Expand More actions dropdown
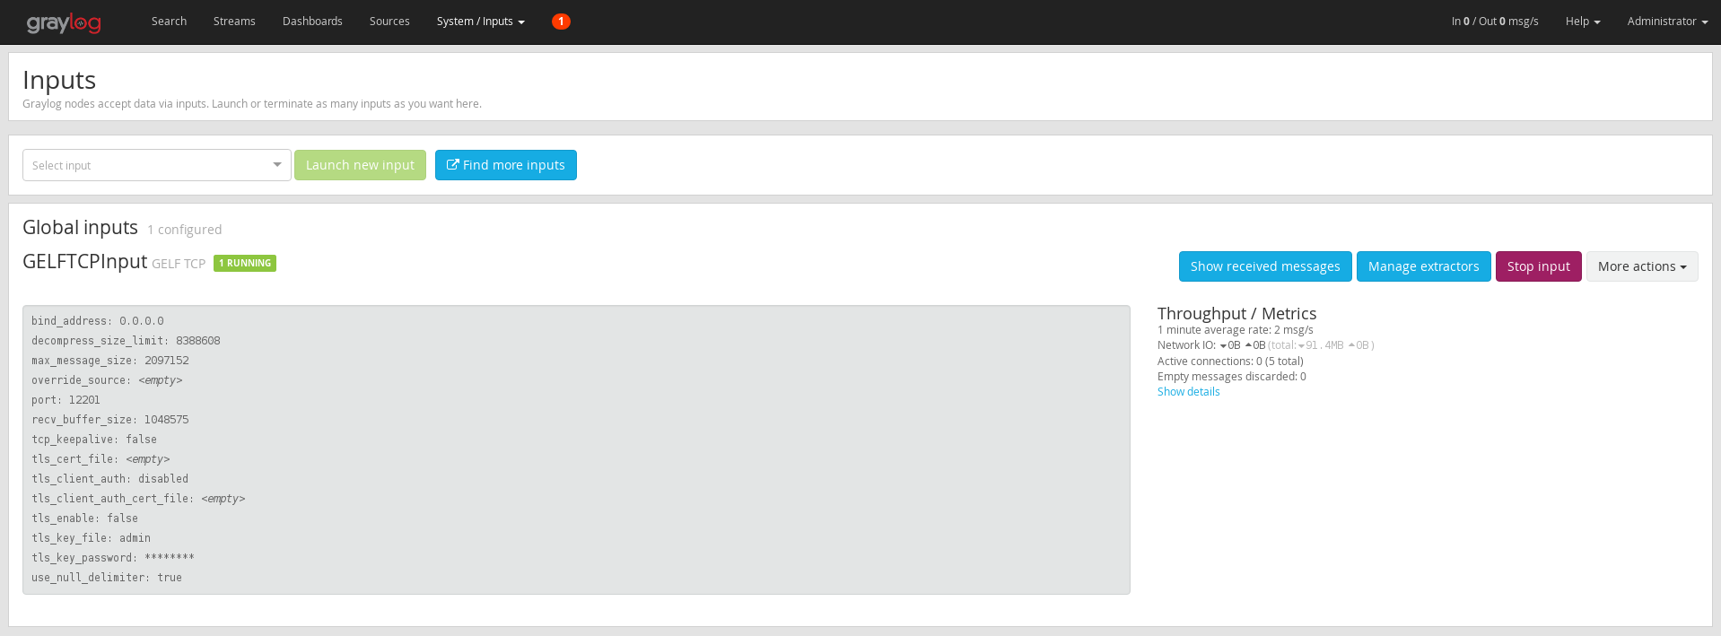Image resolution: width=1721 pixels, height=636 pixels. click(x=1642, y=266)
